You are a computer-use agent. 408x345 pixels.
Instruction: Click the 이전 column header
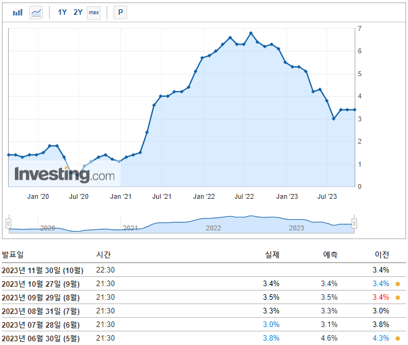click(382, 255)
